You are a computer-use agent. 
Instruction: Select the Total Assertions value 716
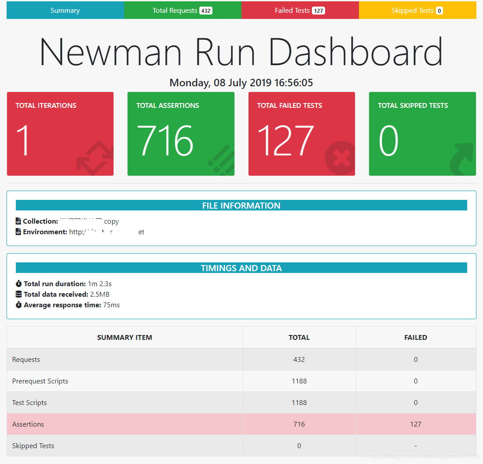click(165, 140)
